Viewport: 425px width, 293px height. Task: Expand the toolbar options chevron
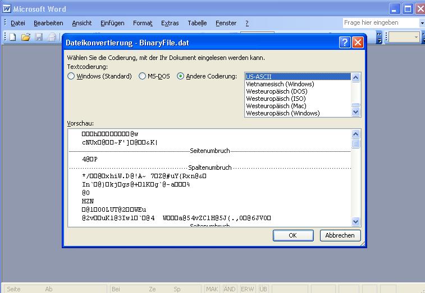(379, 38)
